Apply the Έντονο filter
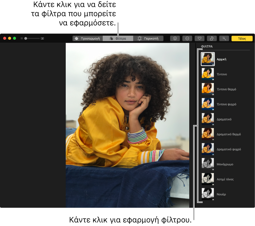255x226 pixels. coord(208,74)
